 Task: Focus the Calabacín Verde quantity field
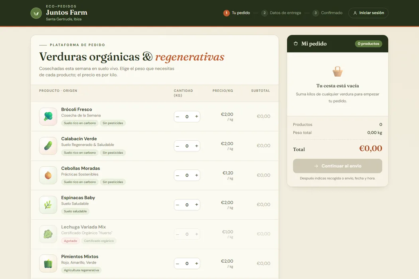[x=187, y=146]
